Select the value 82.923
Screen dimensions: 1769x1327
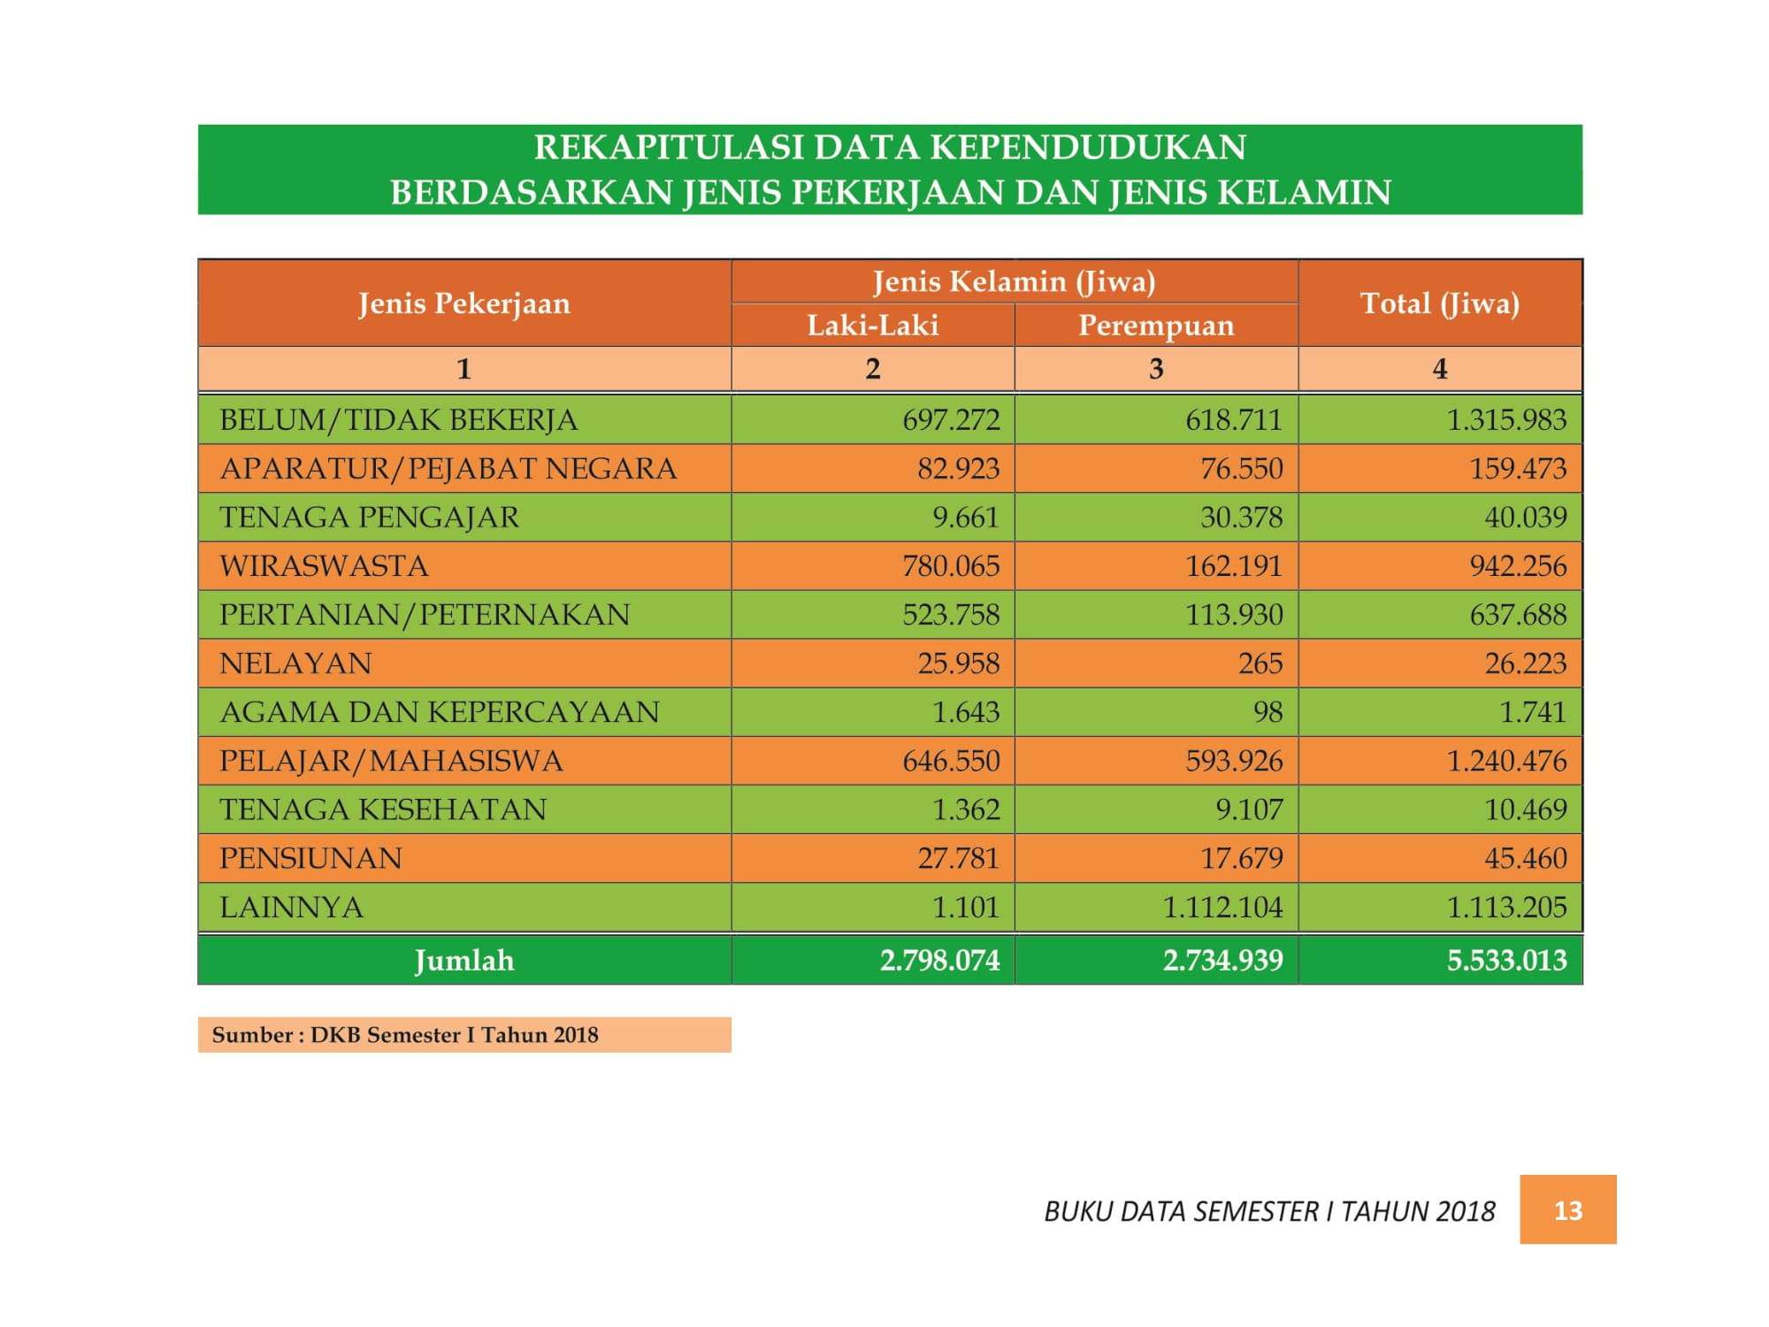click(x=959, y=468)
